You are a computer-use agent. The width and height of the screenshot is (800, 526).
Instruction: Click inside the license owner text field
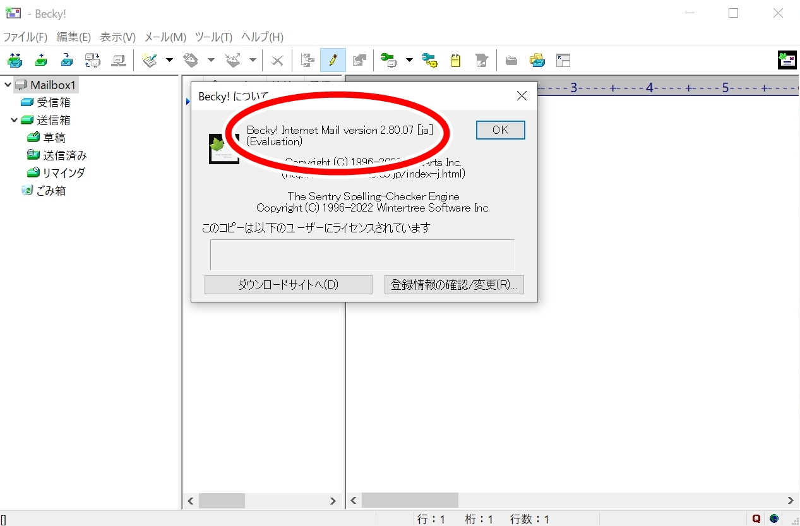362,254
